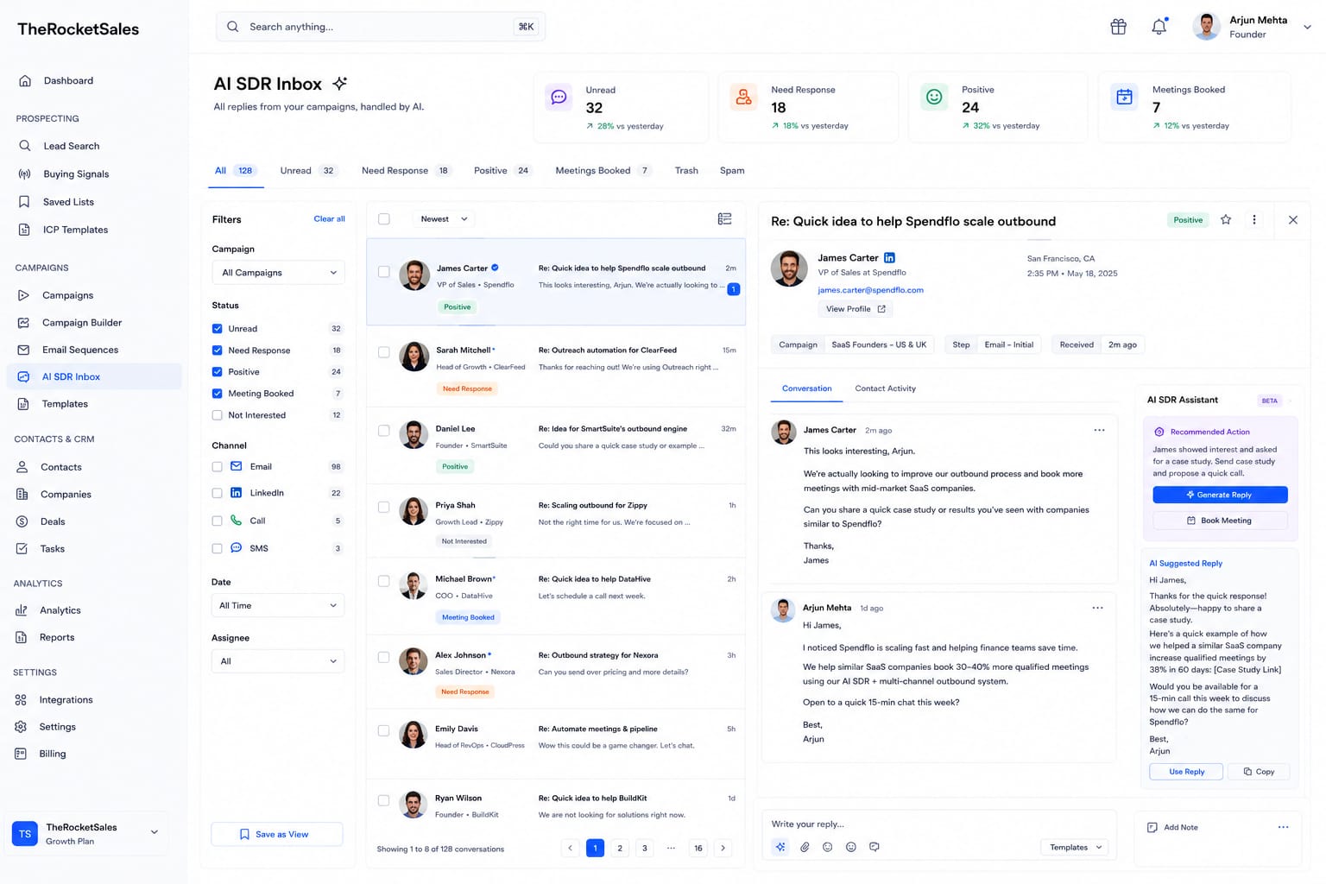Open James Carter's LinkedIn icon
The width and height of the screenshot is (1326, 884).
pyautogui.click(x=889, y=257)
